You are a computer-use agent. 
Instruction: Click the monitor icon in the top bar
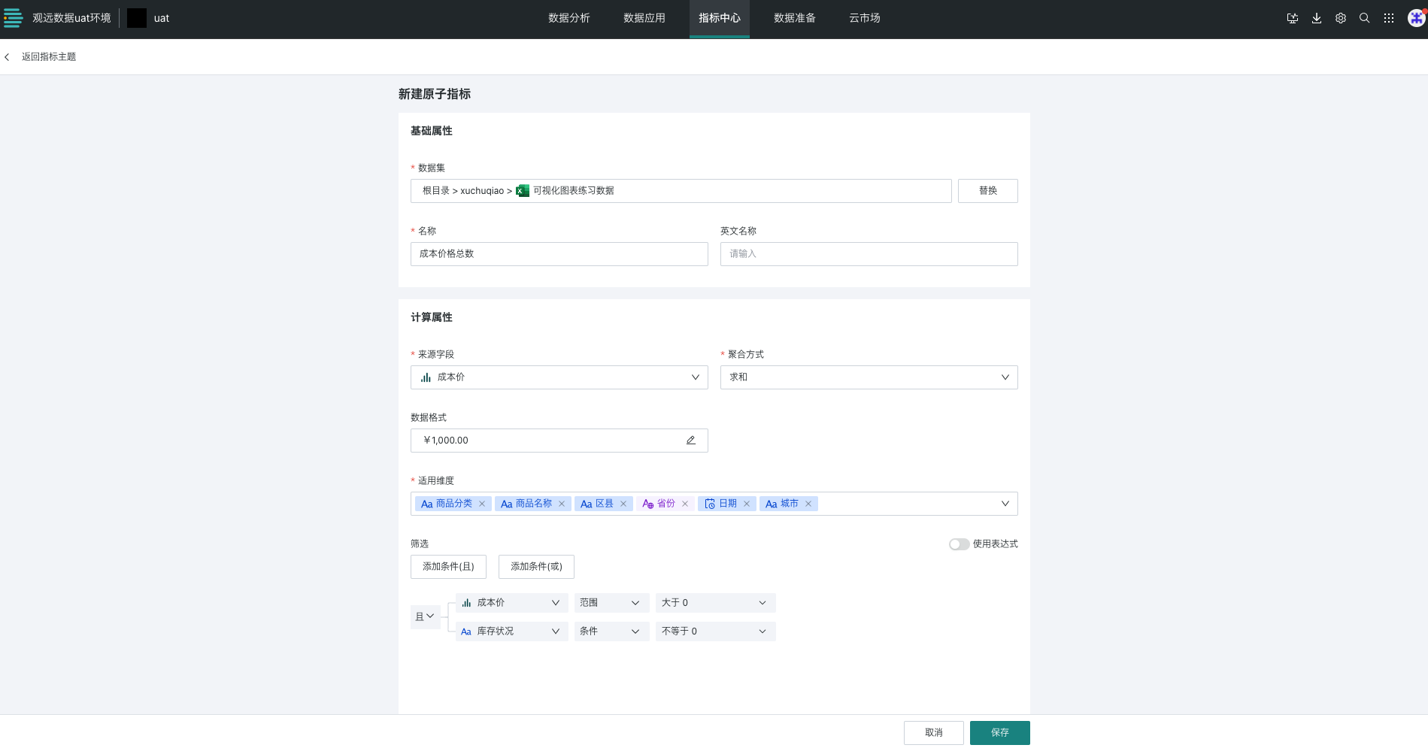pos(1292,17)
